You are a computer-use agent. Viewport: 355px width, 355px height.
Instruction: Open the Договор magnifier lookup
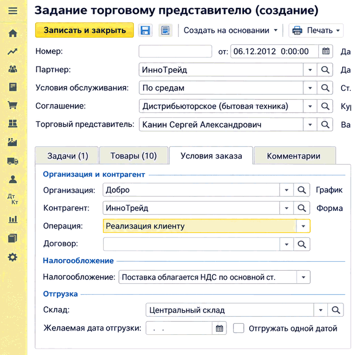[301, 244]
